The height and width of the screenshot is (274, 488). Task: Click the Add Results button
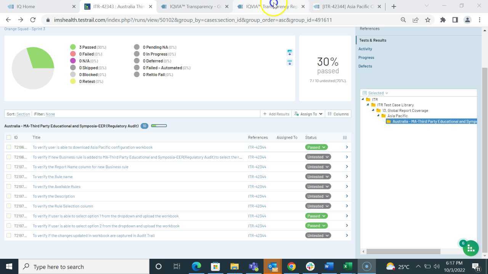(276, 114)
